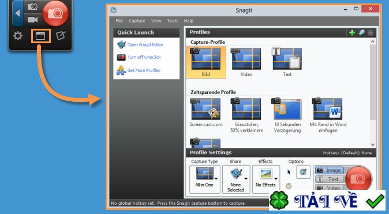Image resolution: width=389 pixels, height=214 pixels.
Task: Select the Video capture profile
Action: tap(246, 62)
